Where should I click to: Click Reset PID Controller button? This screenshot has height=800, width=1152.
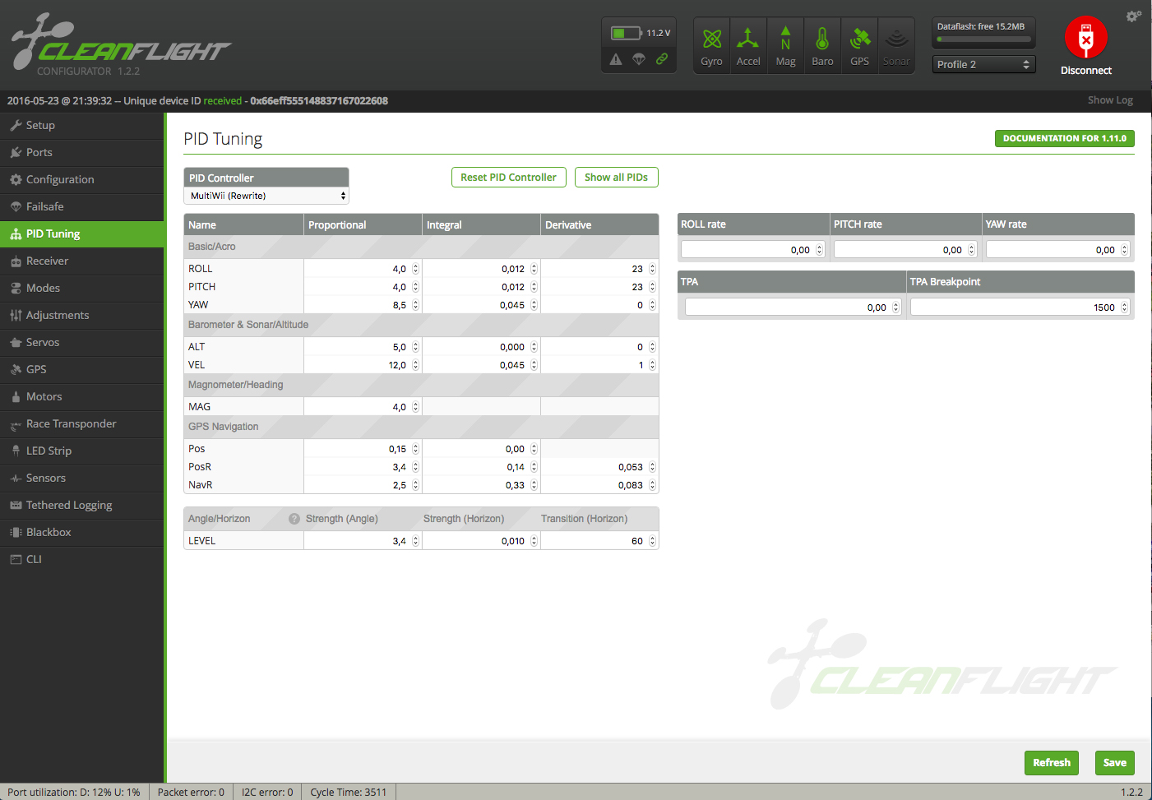coord(509,178)
